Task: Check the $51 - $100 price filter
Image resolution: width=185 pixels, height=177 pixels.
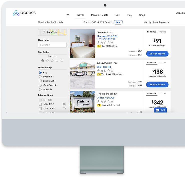Action: [x=40, y=104]
